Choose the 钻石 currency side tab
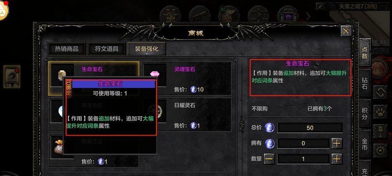 tap(365, 84)
